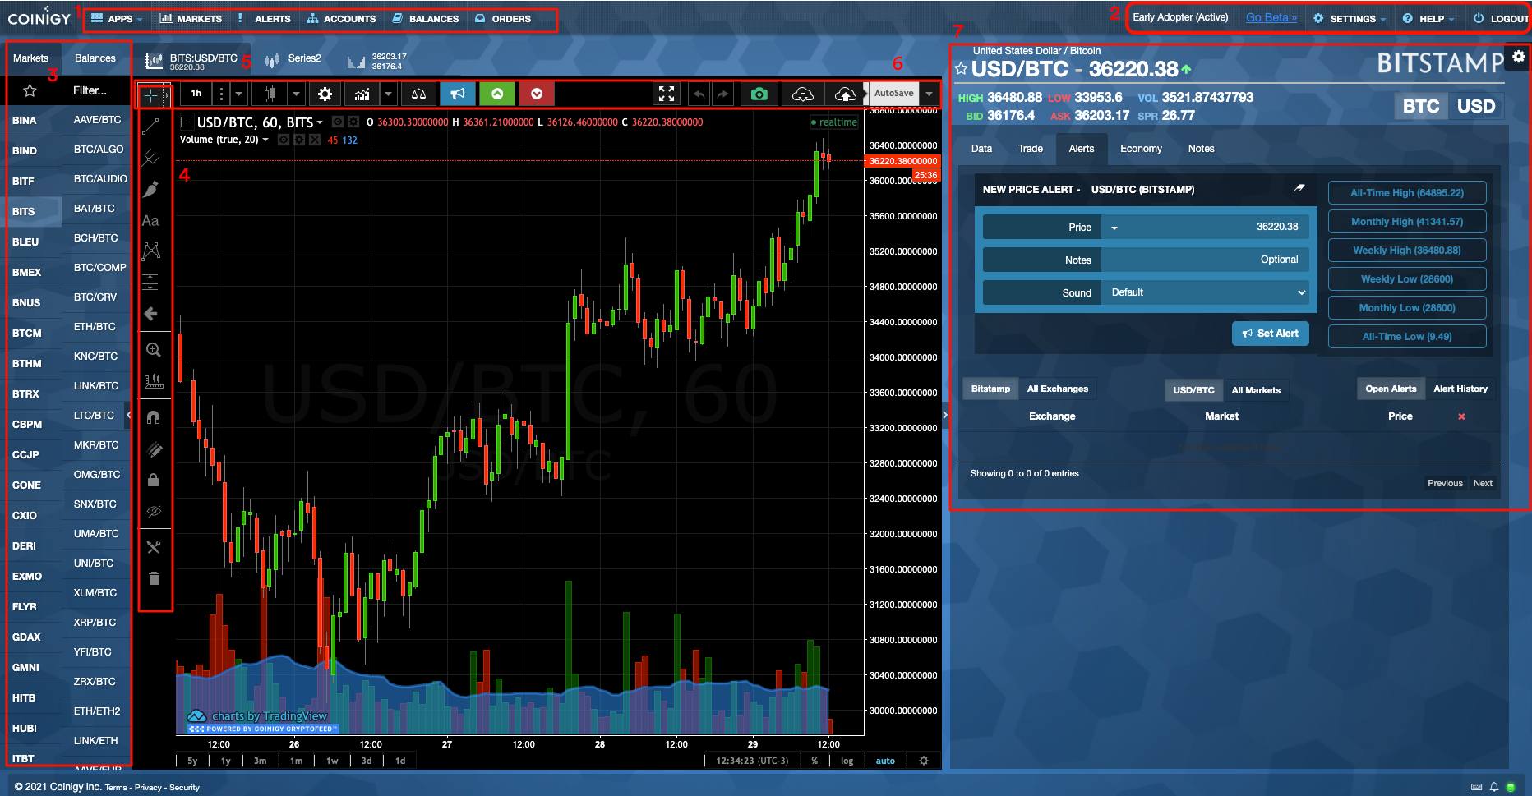Select the measure ruler tool
The height and width of the screenshot is (796, 1532).
(x=153, y=381)
